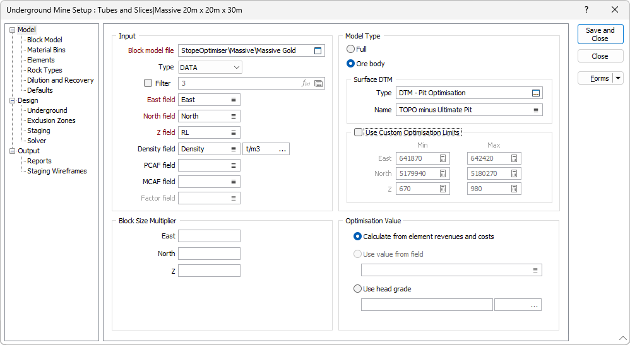630x345 pixels.
Task: Click the Output root tree item
Action: pyautogui.click(x=28, y=151)
